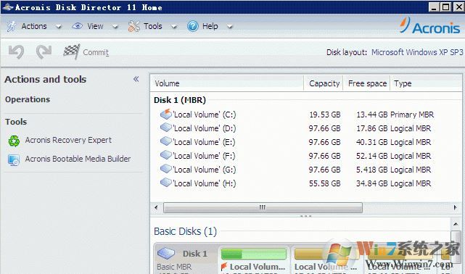Click the Basic Disks (1) heading
Viewport: 465px width, 274px height.
click(x=186, y=231)
